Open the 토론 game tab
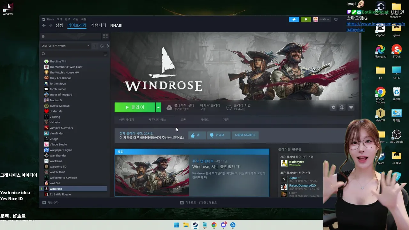This screenshot has width=409, height=230. click(183, 119)
